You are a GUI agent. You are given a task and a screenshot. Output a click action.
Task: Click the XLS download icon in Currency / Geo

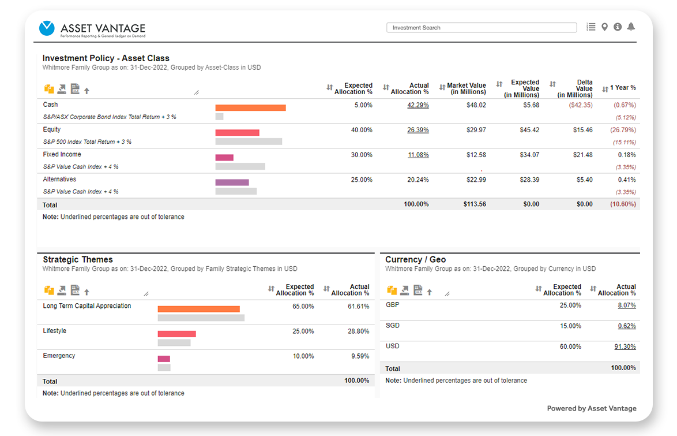[418, 290]
